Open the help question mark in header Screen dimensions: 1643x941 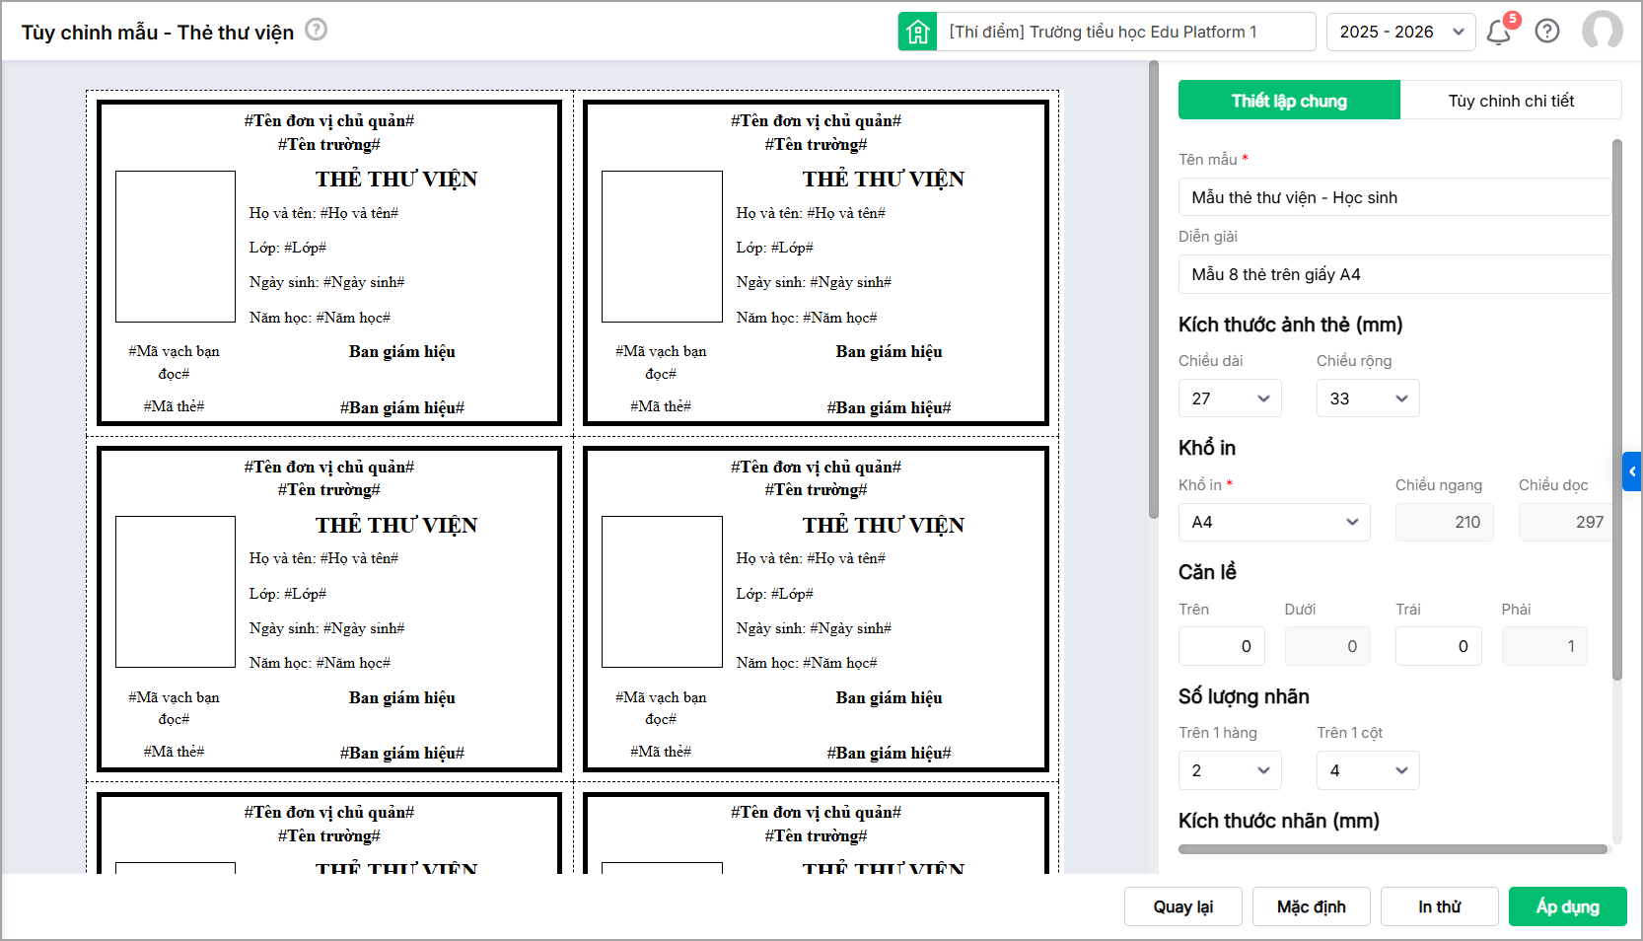[1547, 32]
